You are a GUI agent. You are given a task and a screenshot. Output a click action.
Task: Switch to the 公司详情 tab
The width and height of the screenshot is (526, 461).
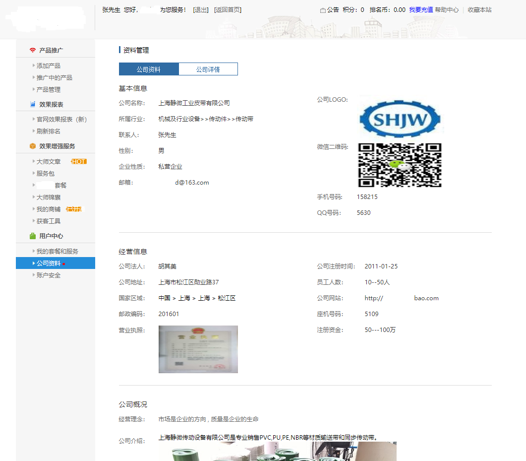point(208,69)
